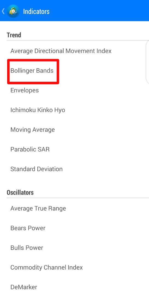Select the Bears Power oscillator

(74, 228)
